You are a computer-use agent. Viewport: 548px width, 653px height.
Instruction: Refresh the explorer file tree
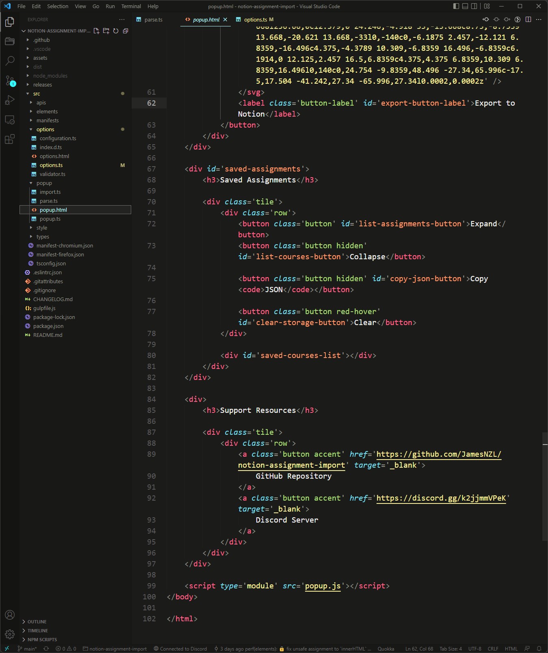116,31
